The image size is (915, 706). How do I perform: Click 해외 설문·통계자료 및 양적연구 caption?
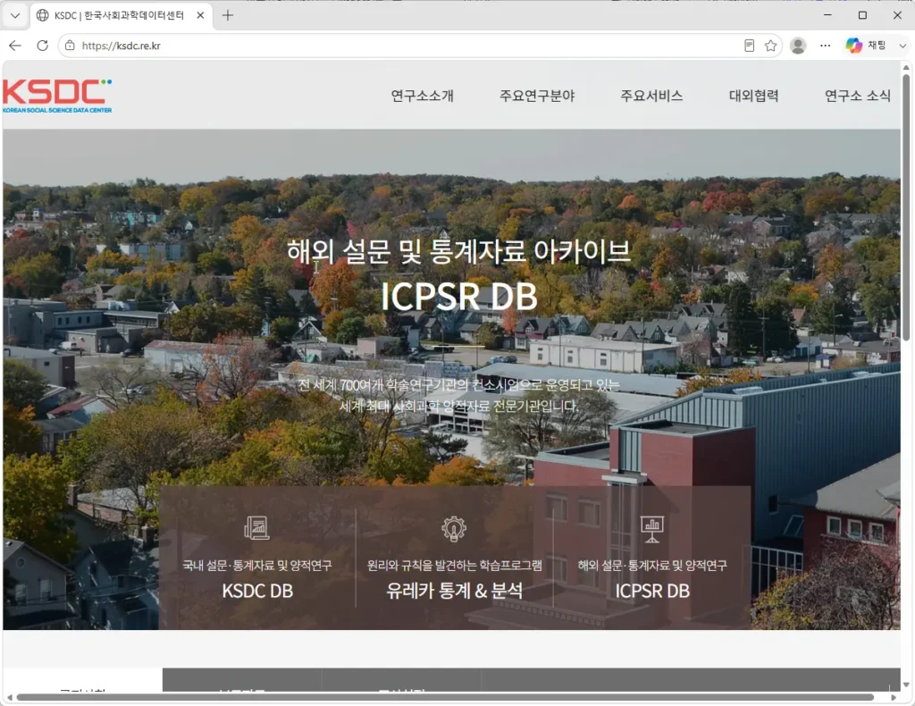coord(652,566)
